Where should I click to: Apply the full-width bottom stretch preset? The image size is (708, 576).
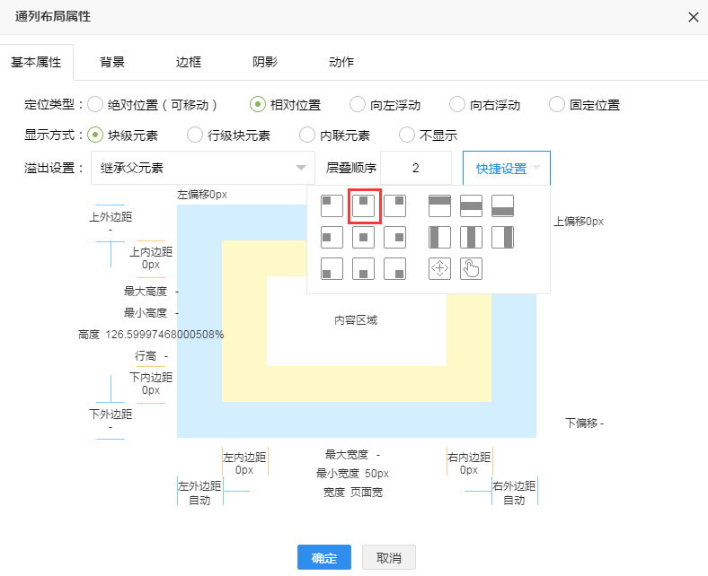coord(502,205)
